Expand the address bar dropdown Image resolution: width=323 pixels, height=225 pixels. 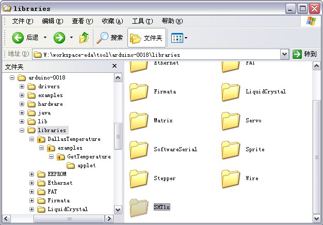click(284, 54)
